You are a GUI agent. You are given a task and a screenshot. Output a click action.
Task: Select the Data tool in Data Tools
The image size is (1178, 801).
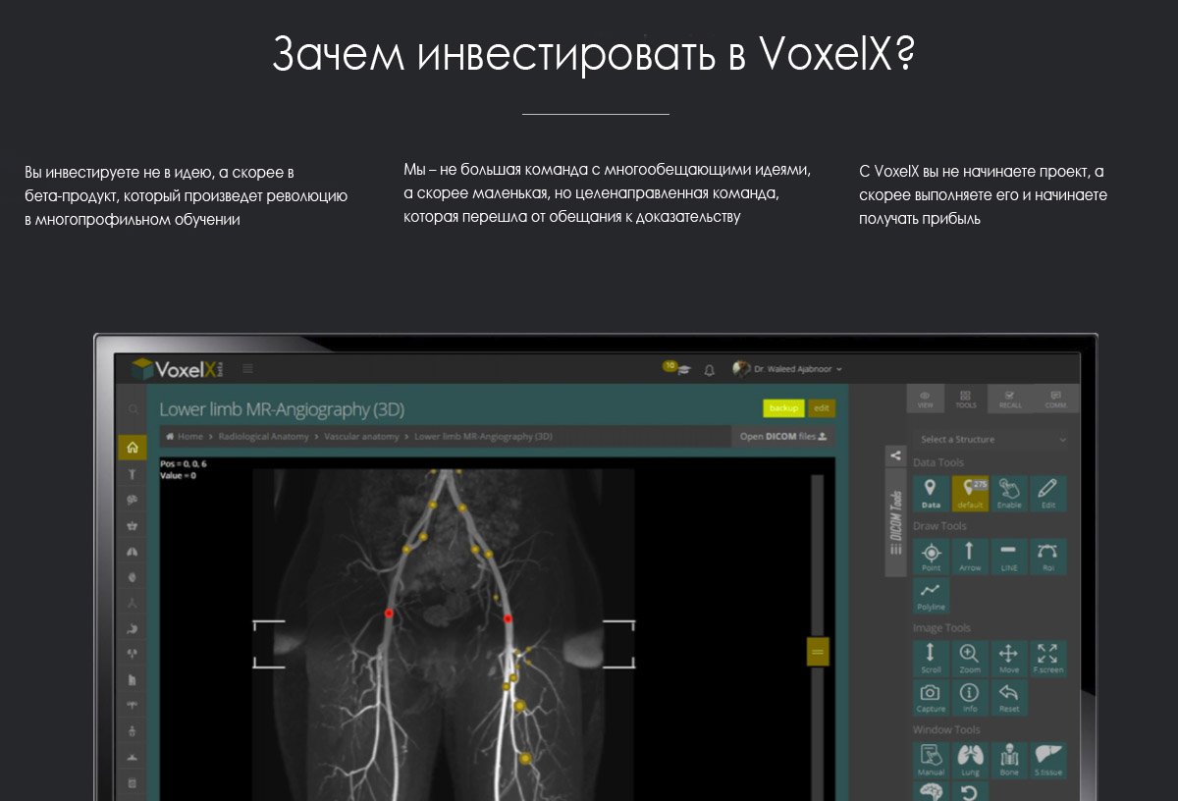click(931, 493)
